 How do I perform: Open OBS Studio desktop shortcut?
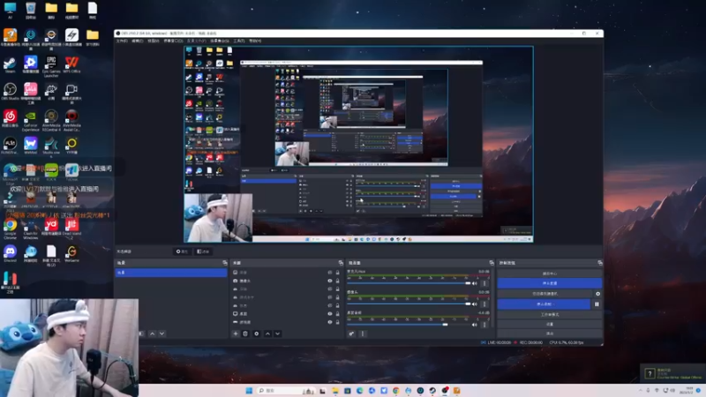10,92
